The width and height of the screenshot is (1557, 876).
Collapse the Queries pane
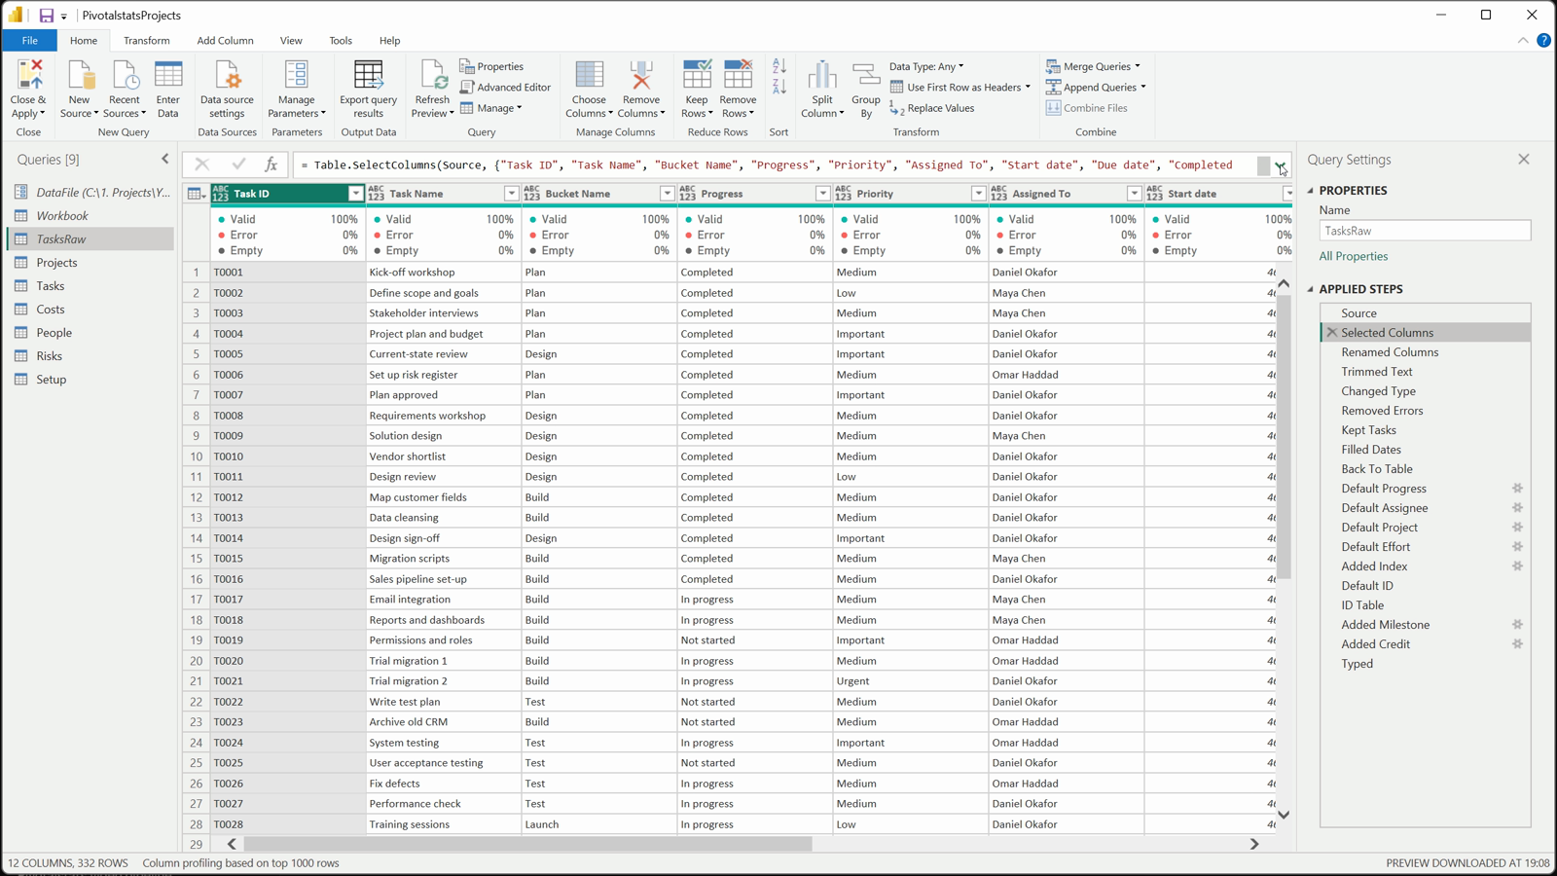[x=164, y=159]
